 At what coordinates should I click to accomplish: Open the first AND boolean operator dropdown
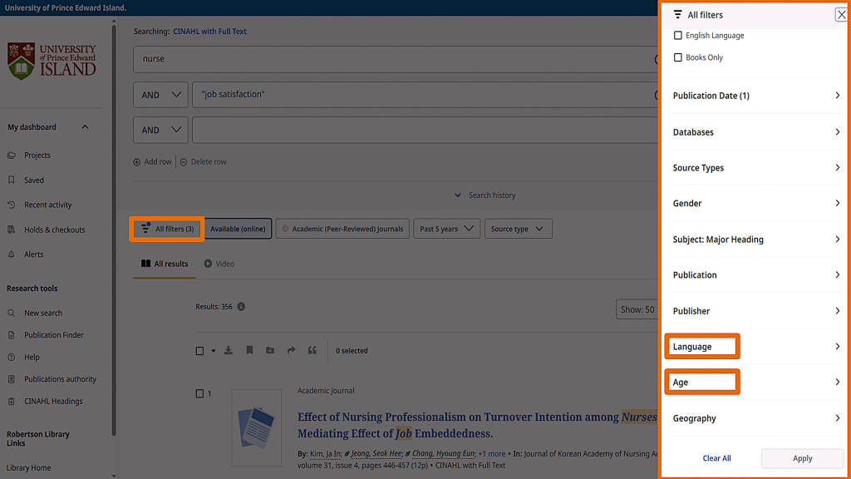[160, 95]
